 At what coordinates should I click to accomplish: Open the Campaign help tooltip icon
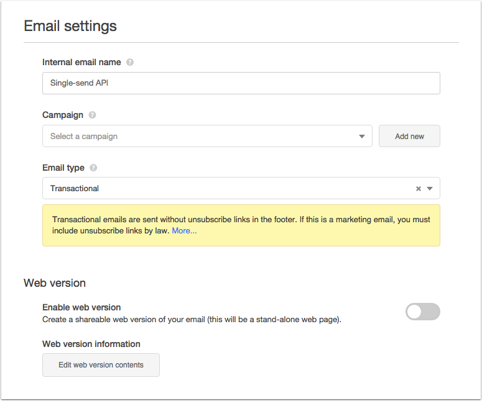(92, 115)
